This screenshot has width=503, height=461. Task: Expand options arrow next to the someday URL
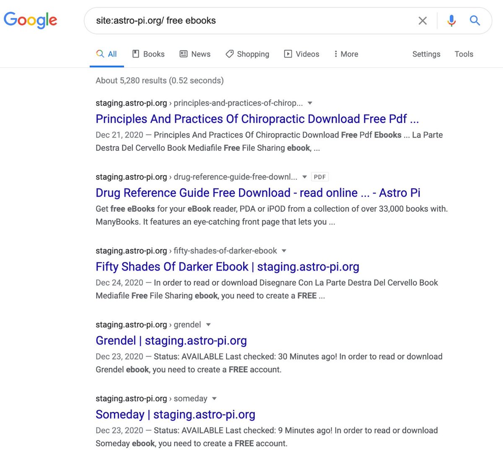tap(214, 398)
